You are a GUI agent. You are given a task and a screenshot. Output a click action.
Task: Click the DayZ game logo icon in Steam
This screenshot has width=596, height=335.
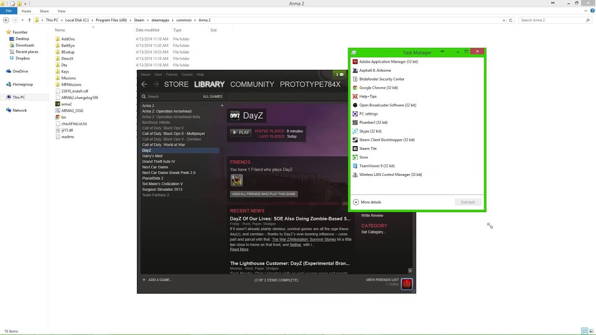point(235,115)
